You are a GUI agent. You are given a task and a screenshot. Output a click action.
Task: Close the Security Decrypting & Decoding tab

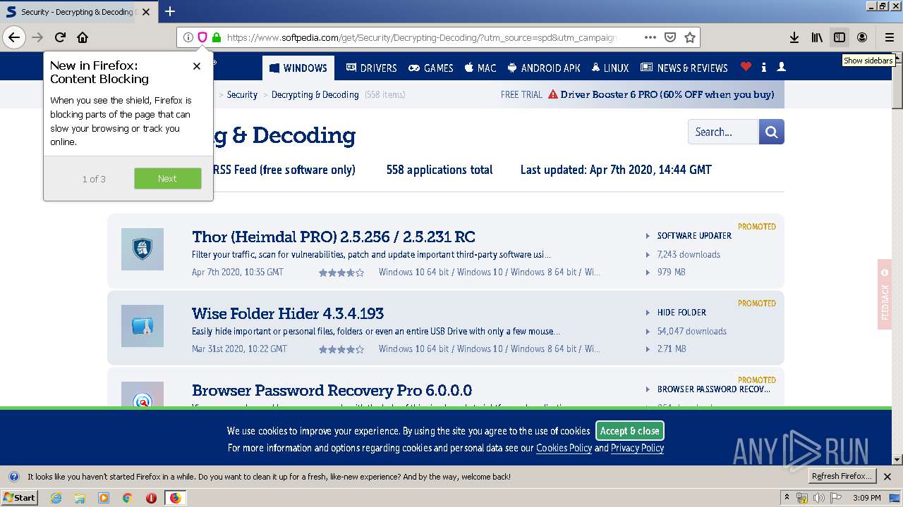click(146, 11)
